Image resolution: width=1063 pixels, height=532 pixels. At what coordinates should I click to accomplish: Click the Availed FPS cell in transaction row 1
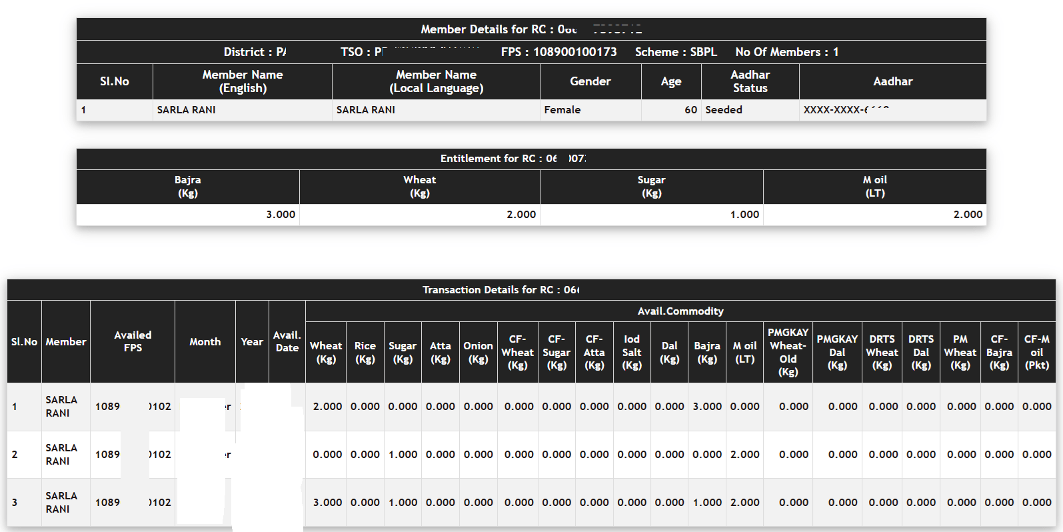tap(133, 407)
